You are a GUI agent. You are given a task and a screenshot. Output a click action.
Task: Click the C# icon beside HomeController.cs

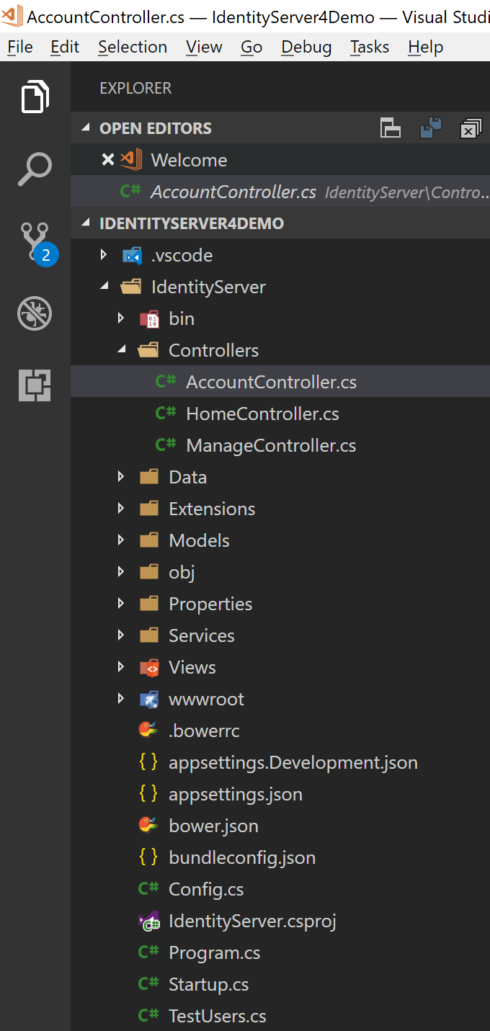pos(166,414)
